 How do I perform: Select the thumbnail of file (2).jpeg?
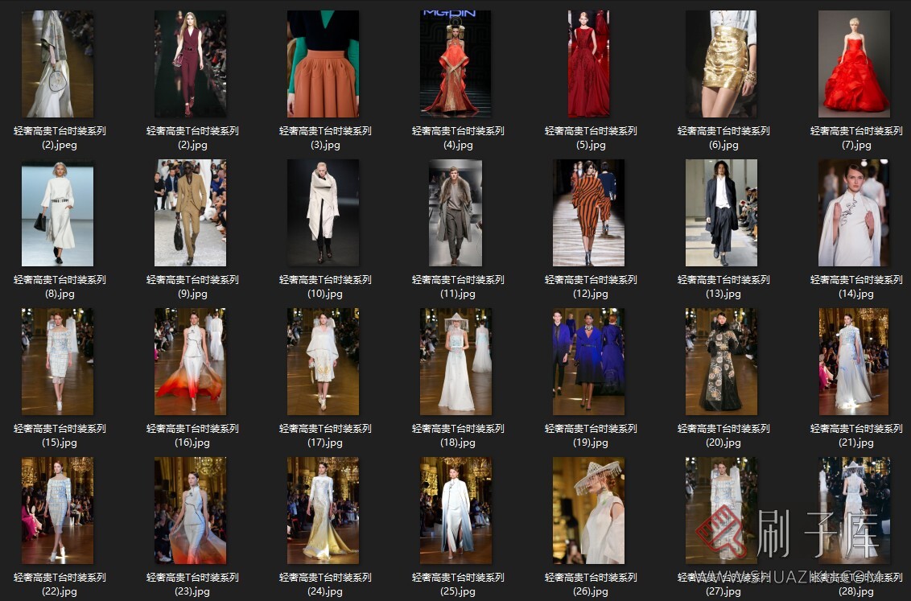pos(57,64)
